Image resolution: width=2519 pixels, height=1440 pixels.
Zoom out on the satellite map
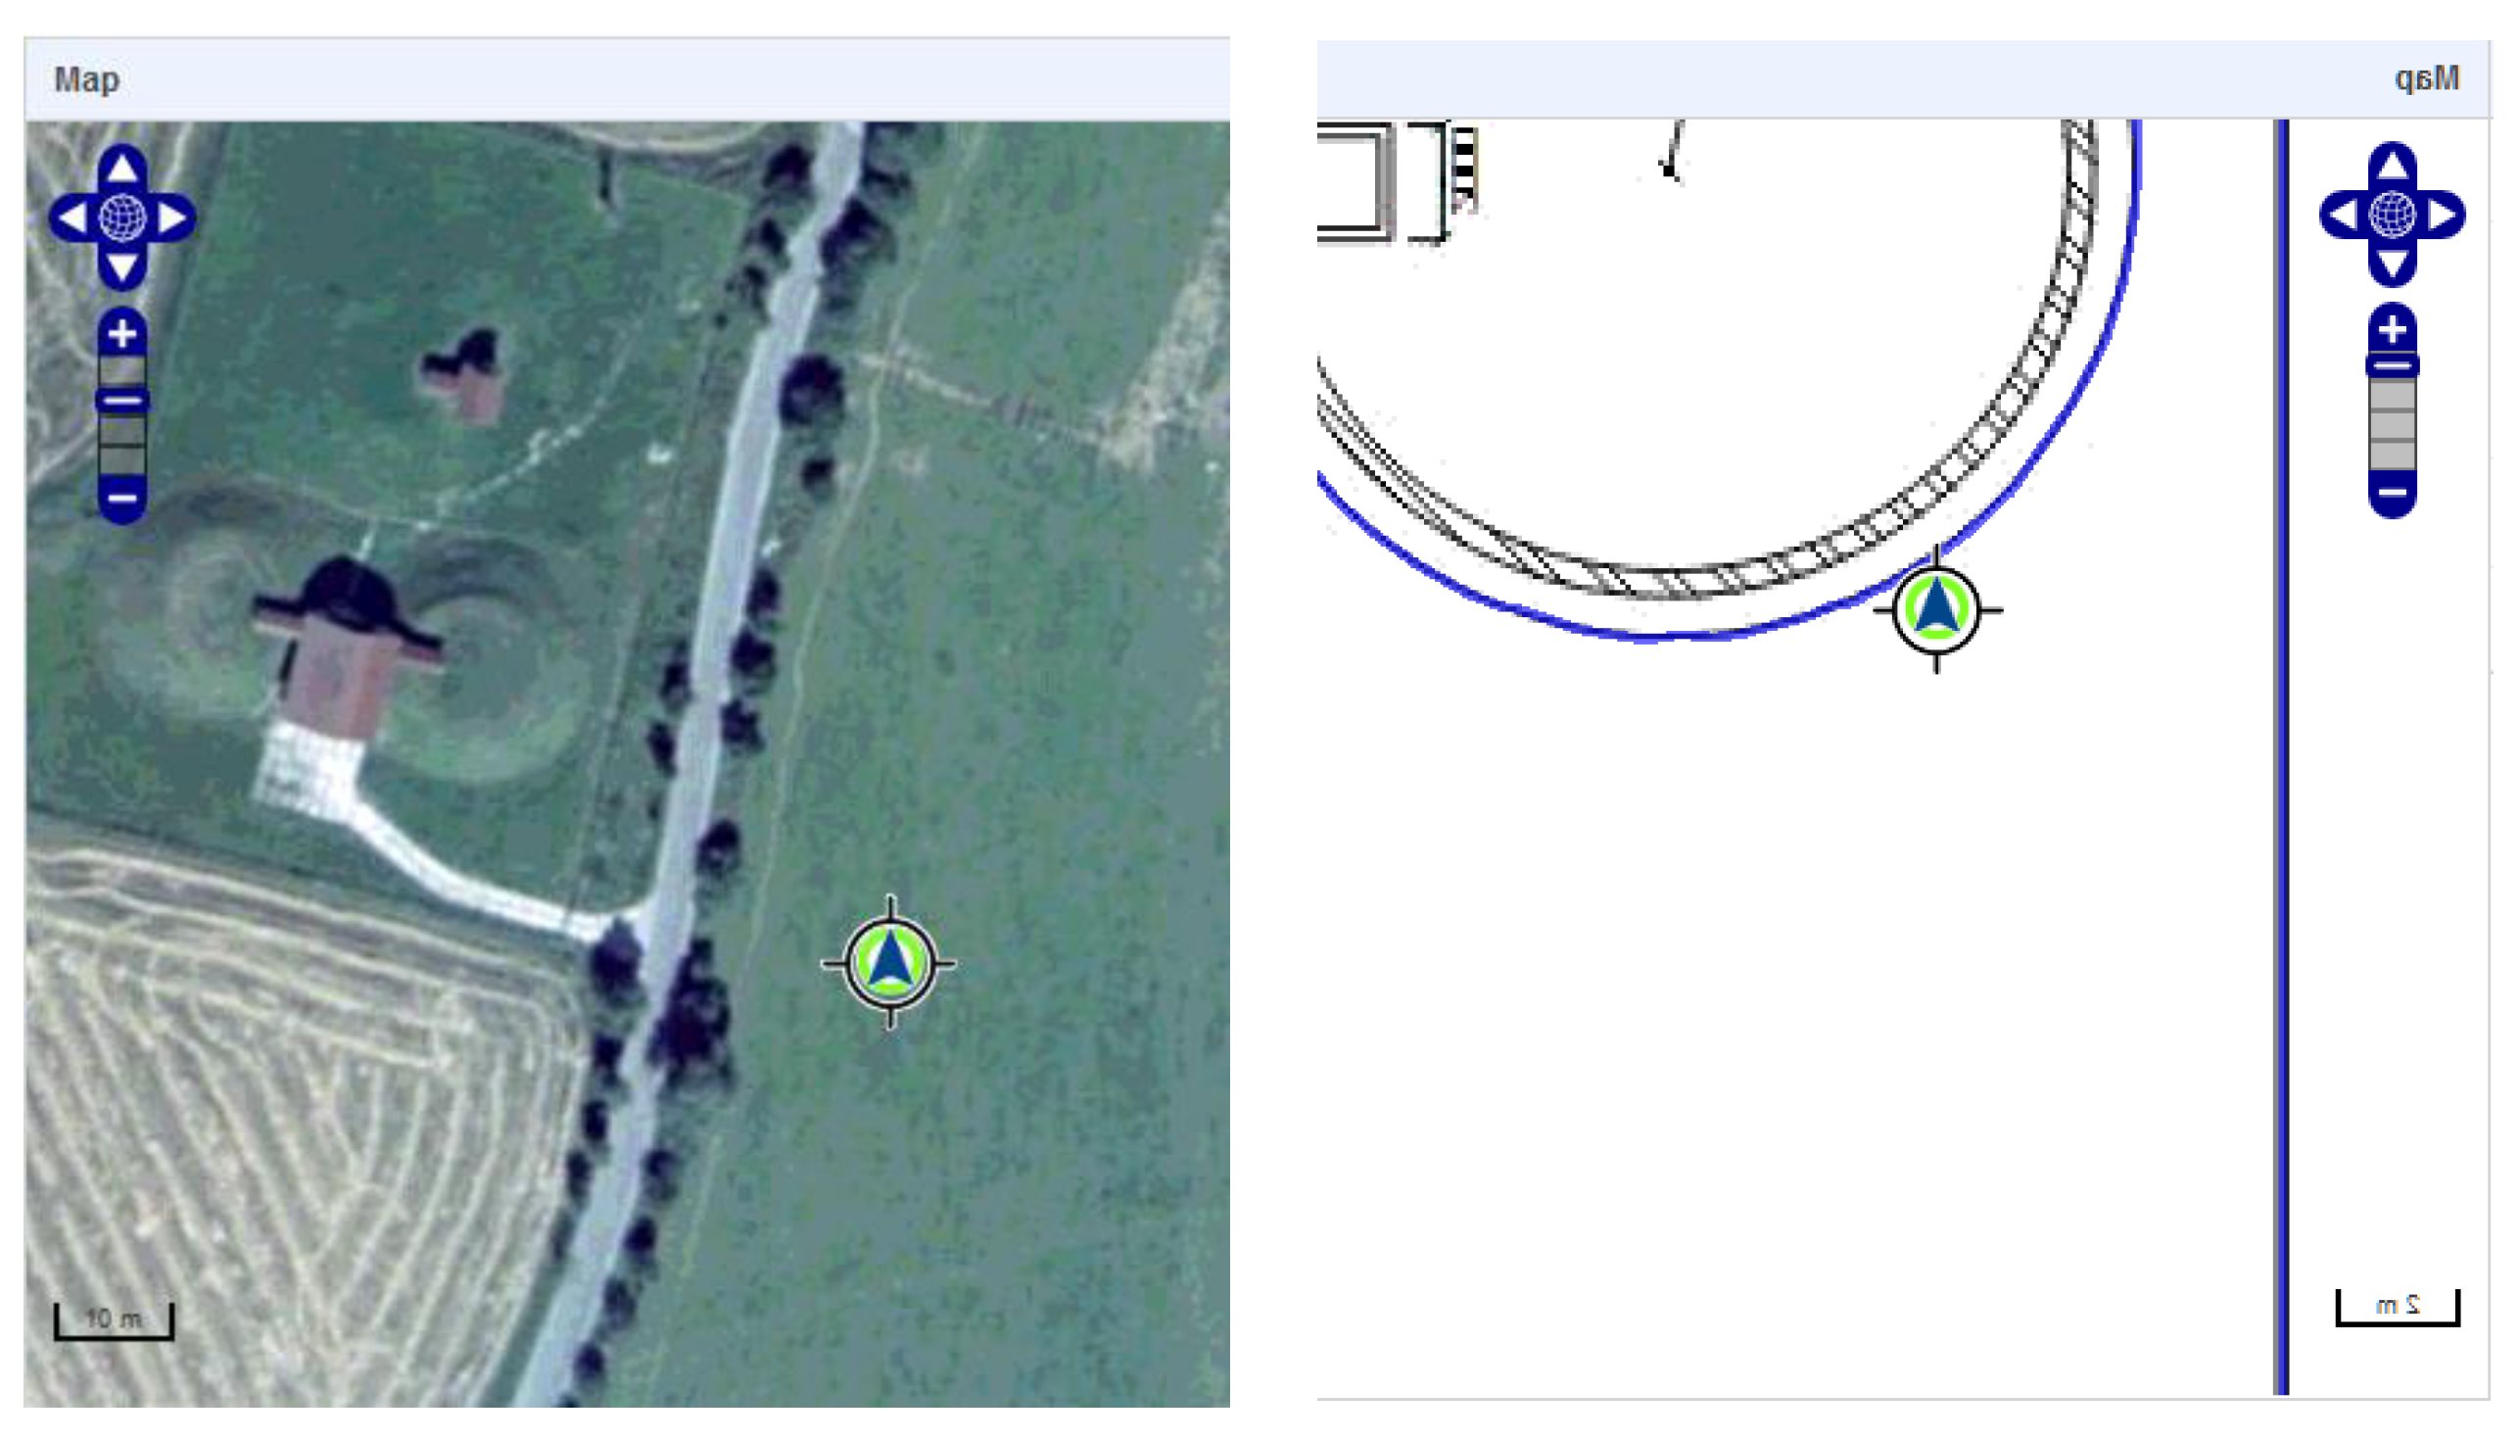click(122, 498)
